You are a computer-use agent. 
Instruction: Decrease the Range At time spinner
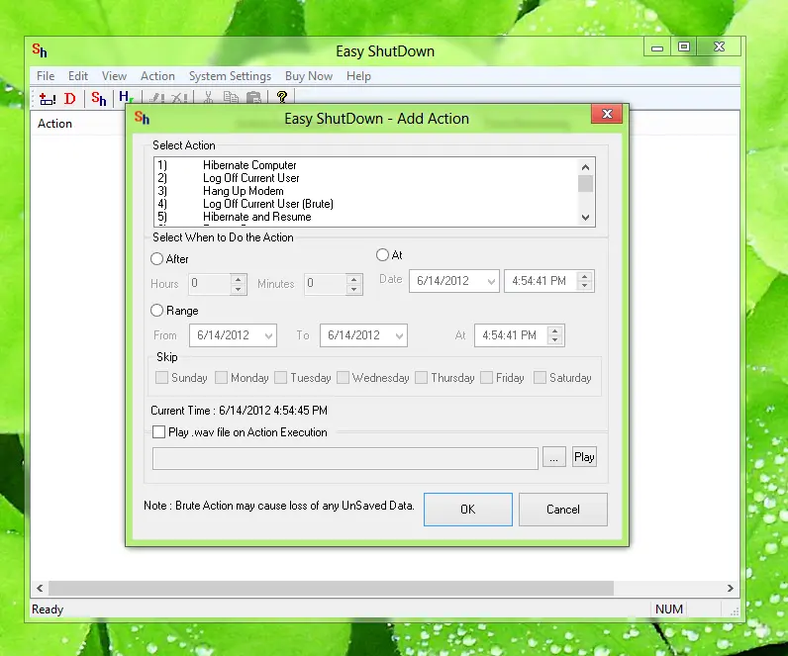click(554, 340)
